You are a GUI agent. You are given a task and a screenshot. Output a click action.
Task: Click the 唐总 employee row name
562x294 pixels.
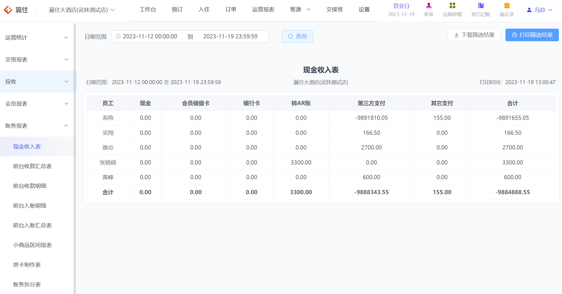[x=108, y=147]
